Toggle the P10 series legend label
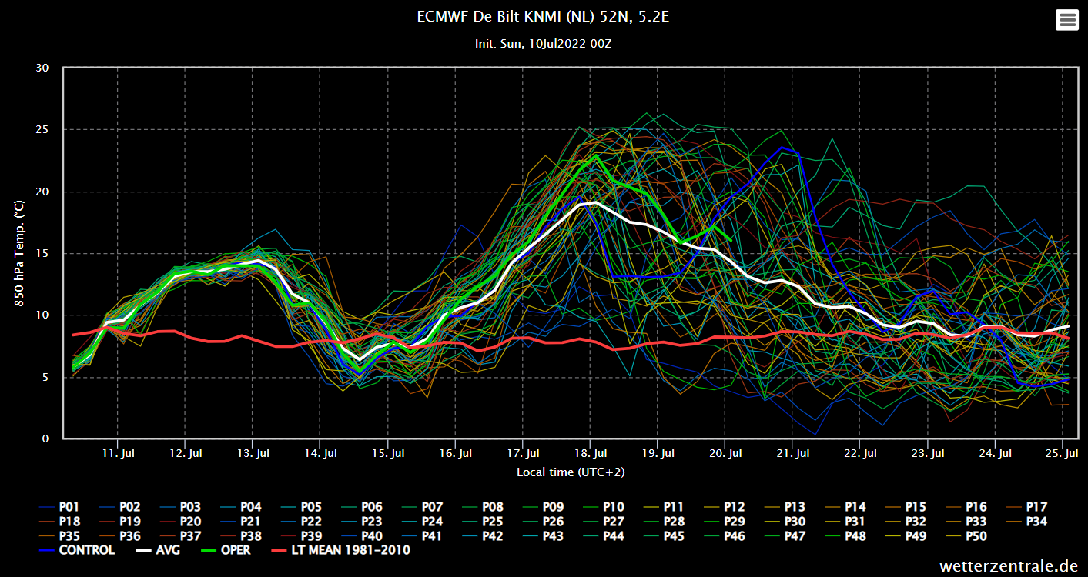Screen dimensions: 1088x577 [603, 507]
